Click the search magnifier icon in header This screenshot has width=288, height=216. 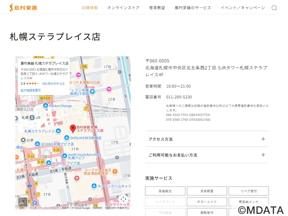[x=274, y=8]
